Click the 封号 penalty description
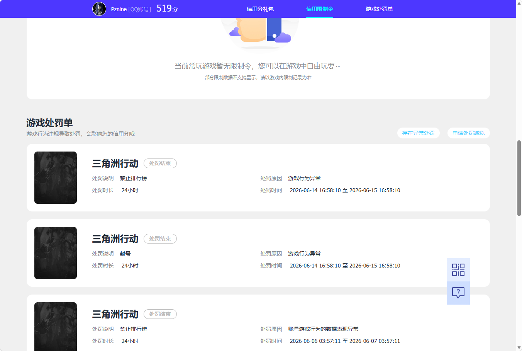 coord(125,254)
